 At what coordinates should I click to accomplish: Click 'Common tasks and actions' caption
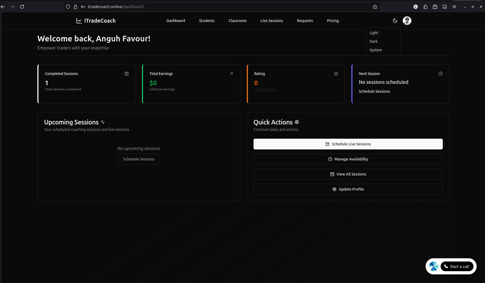click(x=276, y=130)
